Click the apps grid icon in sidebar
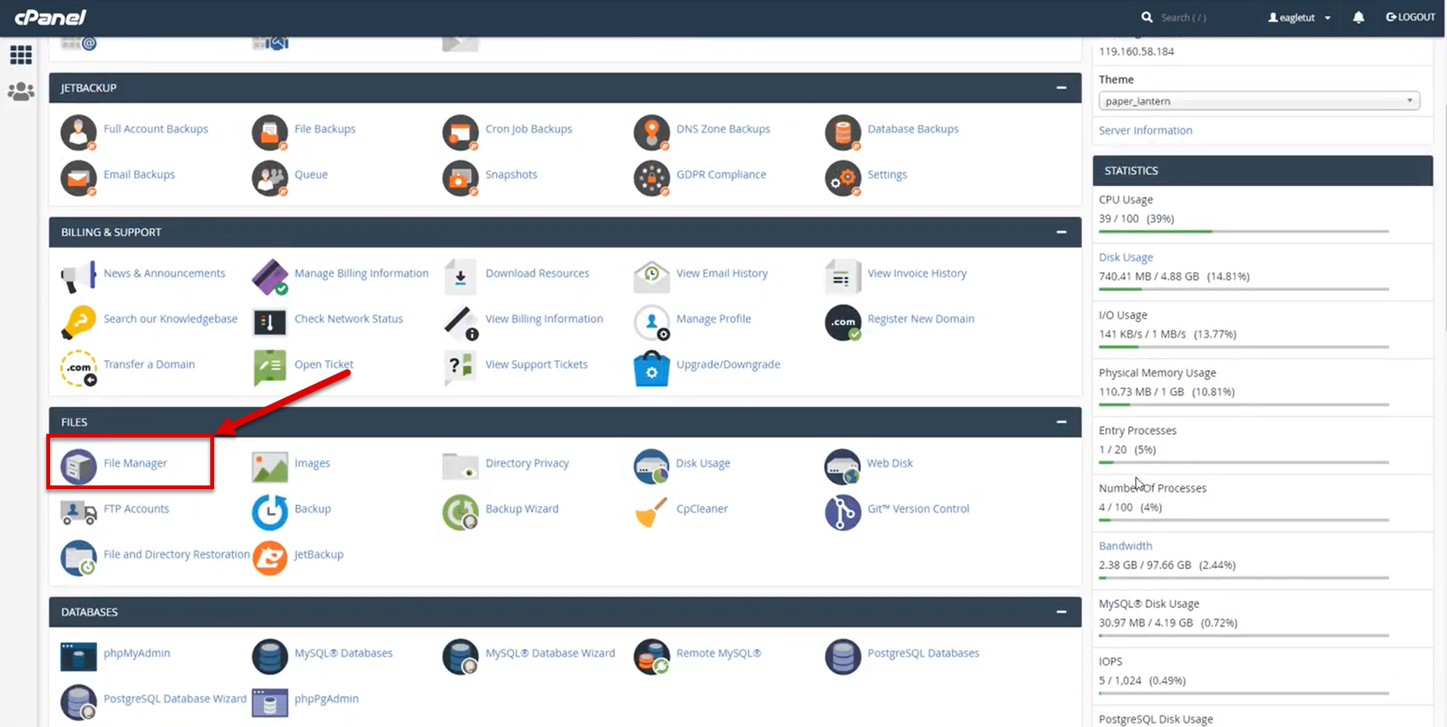Screen dimensions: 1447x727 click(x=21, y=55)
